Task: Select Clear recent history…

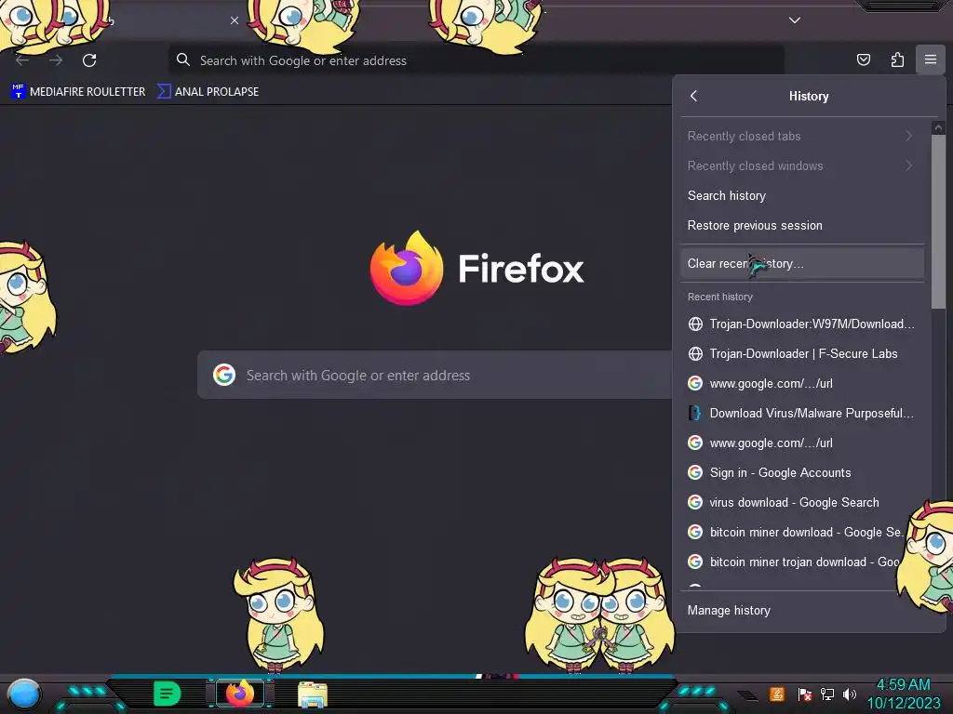Action: (801, 263)
